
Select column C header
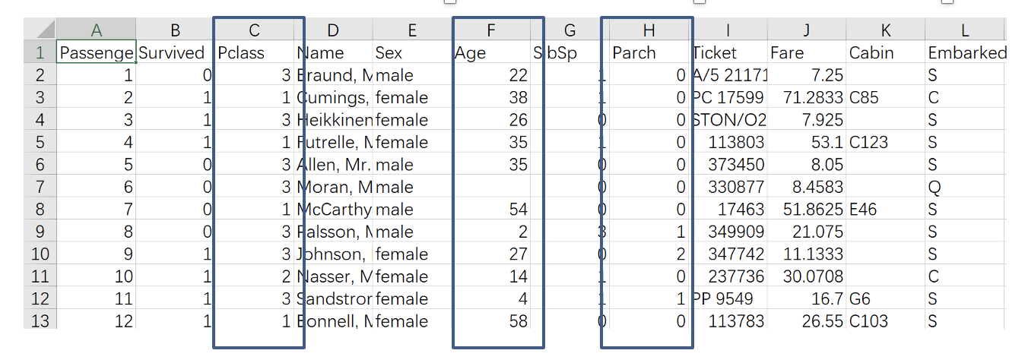click(x=255, y=30)
